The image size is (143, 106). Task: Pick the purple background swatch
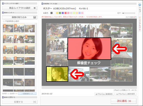click(63, 13)
